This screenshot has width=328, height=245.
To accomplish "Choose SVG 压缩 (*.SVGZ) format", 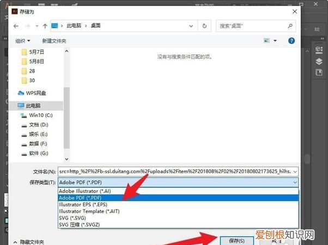I will point(178,224).
